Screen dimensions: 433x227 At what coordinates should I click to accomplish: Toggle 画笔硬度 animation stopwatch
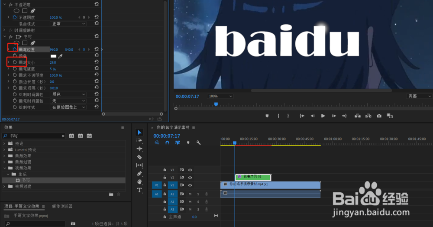pyautogui.click(x=15, y=68)
